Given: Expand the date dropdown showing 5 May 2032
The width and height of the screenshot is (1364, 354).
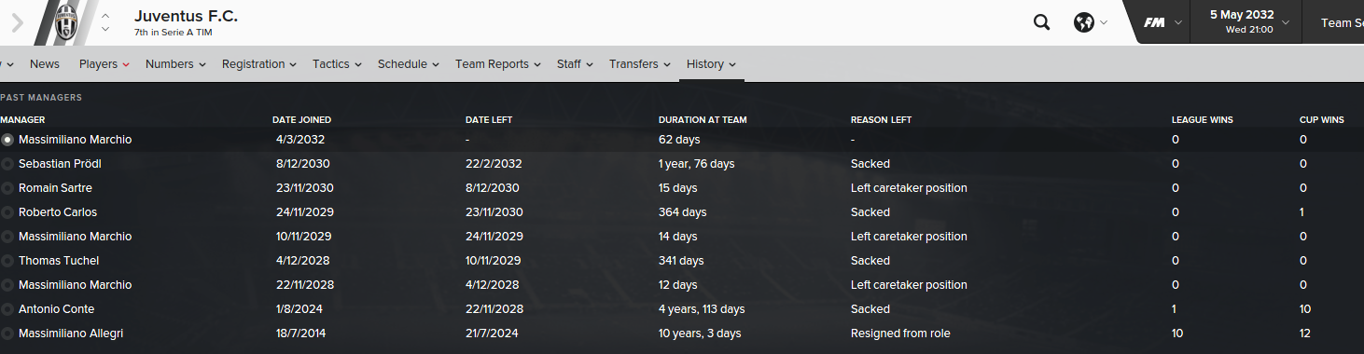Looking at the screenshot, I should (x=1249, y=22).
